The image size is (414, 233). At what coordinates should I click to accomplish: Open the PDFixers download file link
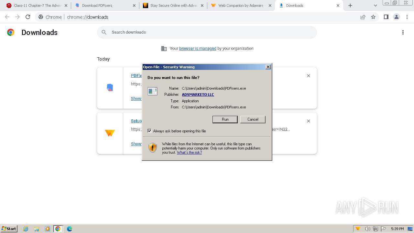(x=136, y=76)
